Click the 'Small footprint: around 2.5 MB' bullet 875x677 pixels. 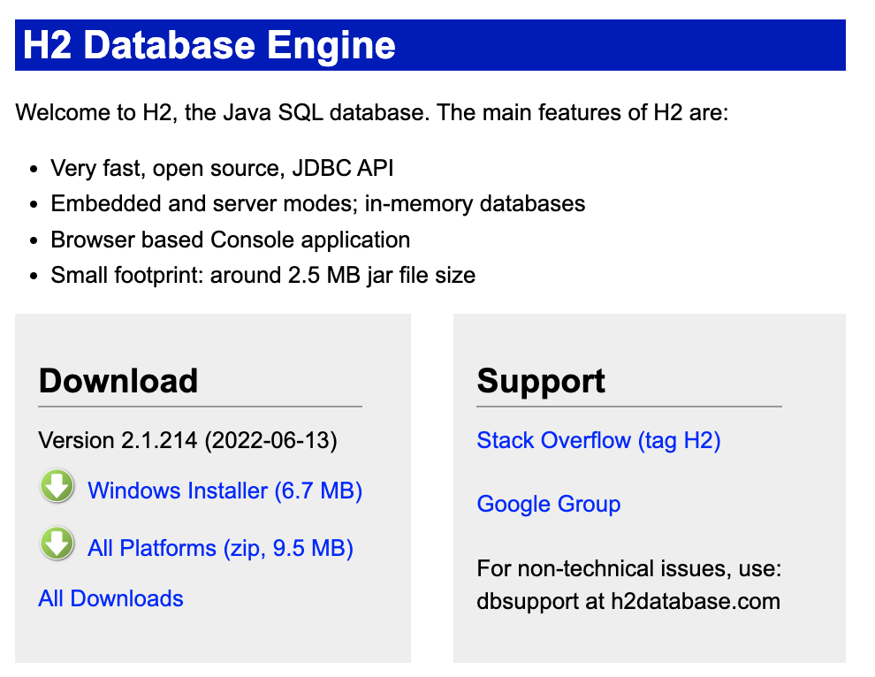pos(262,275)
